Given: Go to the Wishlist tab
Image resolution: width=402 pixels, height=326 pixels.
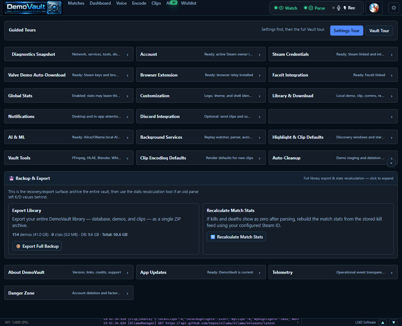Looking at the screenshot, I should point(189,3).
